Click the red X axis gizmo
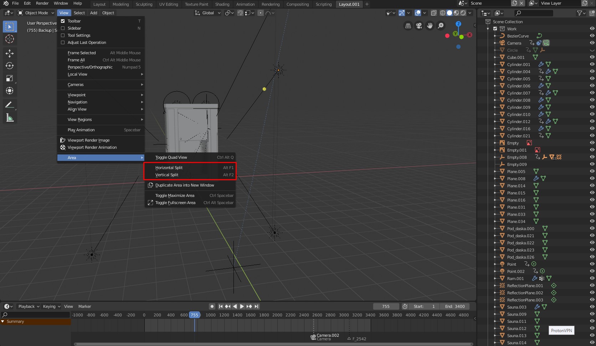The image size is (596, 346). point(470,35)
